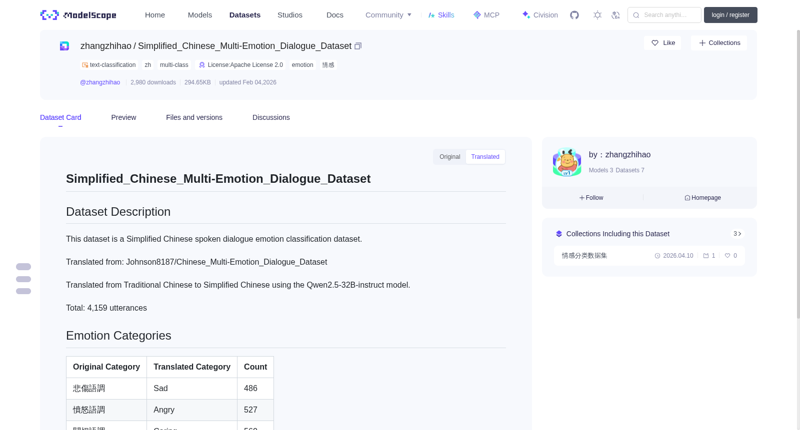Click the dataset cube icon beside title
Screen dimensions: 800x430
coord(64,46)
